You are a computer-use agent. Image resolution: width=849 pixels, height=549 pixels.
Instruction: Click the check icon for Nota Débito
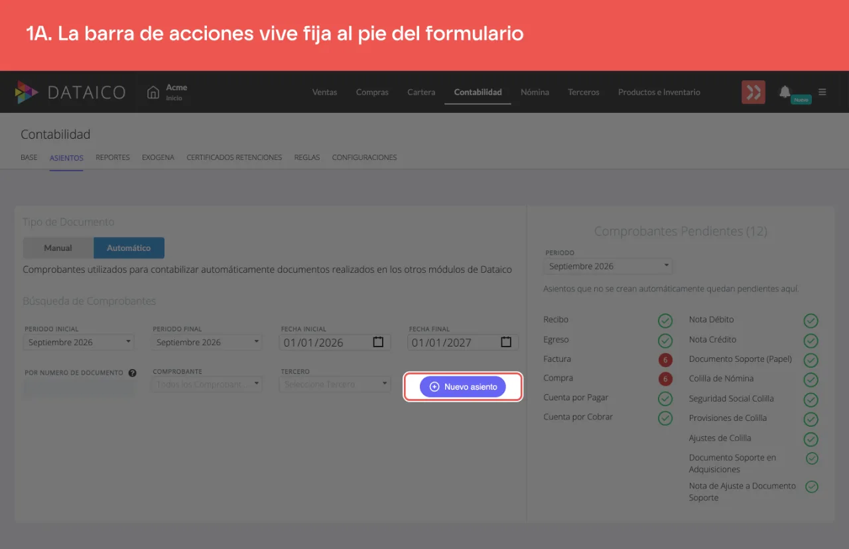coord(811,321)
